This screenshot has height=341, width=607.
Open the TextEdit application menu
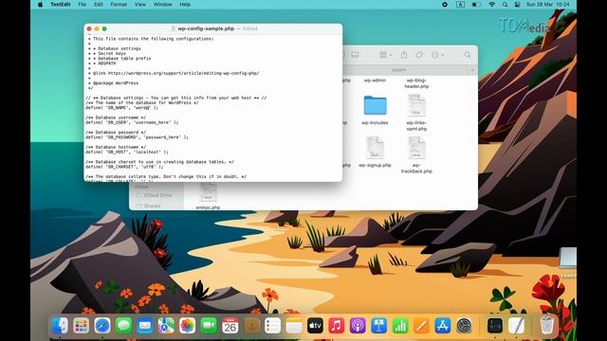61,4
